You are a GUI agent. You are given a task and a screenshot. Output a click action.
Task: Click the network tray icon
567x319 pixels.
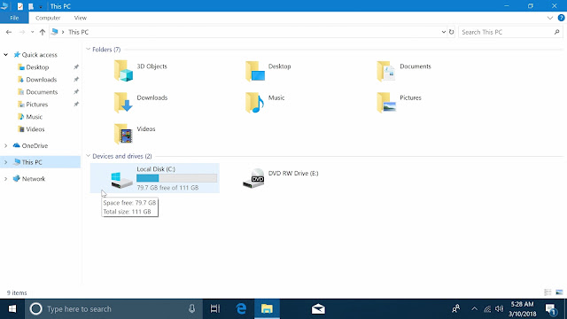[x=487, y=309]
